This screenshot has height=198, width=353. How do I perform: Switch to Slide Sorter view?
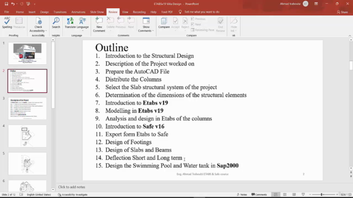pos(285,195)
